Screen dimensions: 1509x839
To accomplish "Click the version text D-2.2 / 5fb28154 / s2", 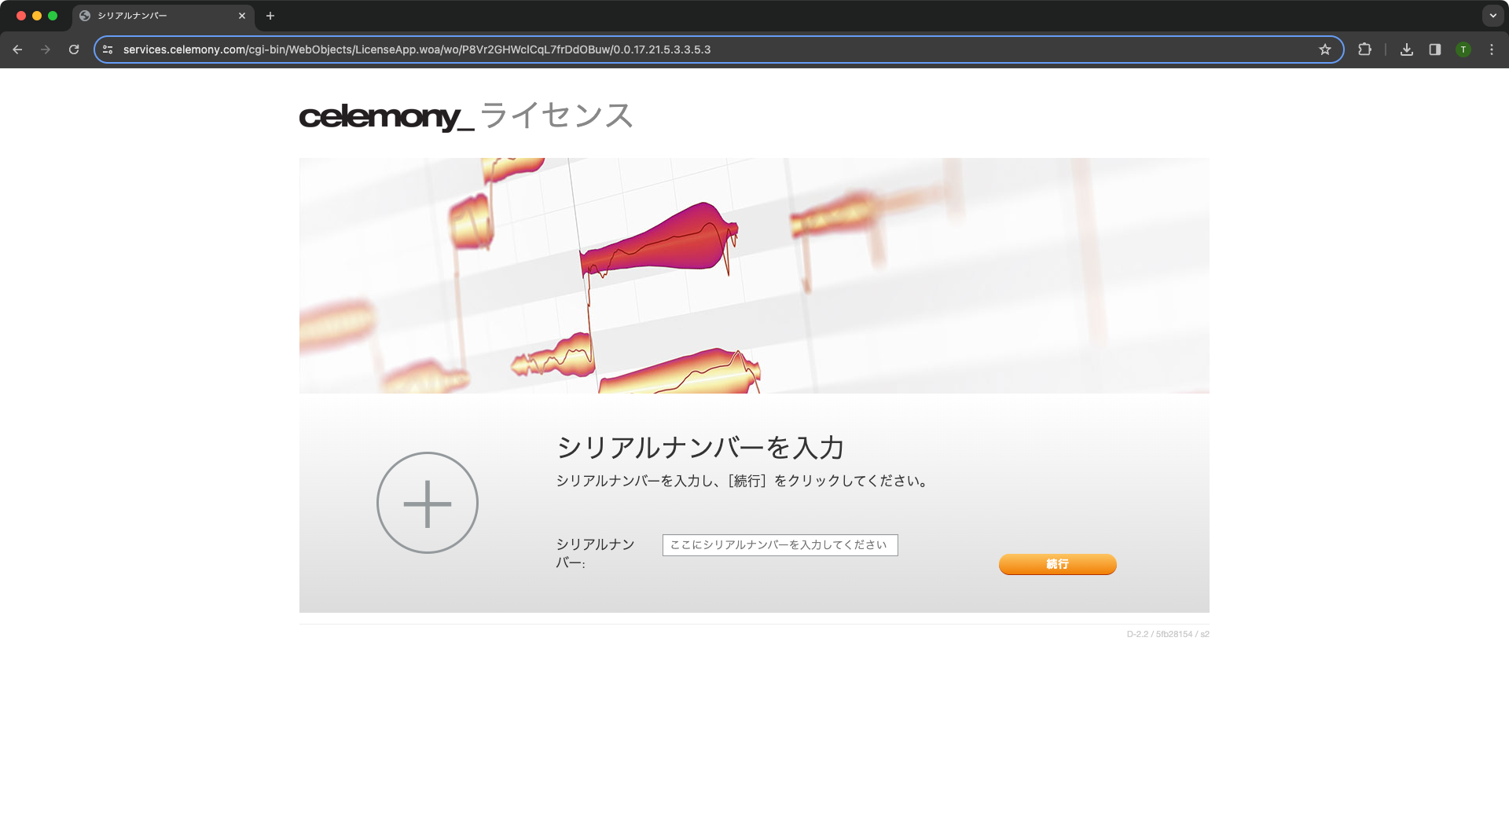I will [1168, 634].
